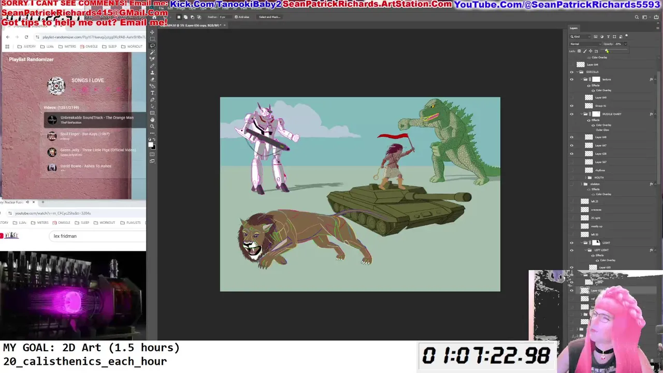Image resolution: width=663 pixels, height=373 pixels.
Task: Hide the MUSCLE CHART group
Action: (572, 114)
